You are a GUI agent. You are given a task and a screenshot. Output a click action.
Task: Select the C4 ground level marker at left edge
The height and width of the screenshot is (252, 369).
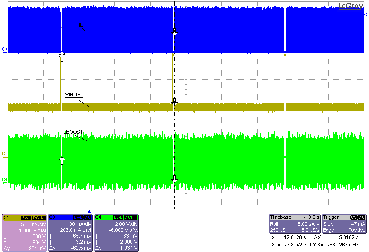coord(5,180)
